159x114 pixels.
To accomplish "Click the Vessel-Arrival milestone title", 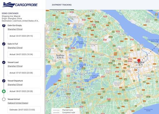I will tap(14, 99).
